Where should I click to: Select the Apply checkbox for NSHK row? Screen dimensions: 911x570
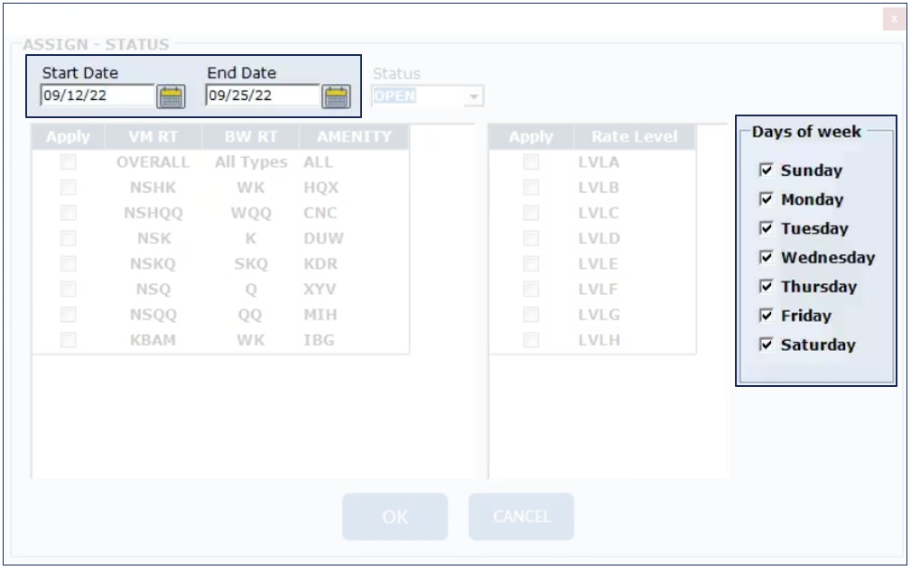(x=68, y=188)
